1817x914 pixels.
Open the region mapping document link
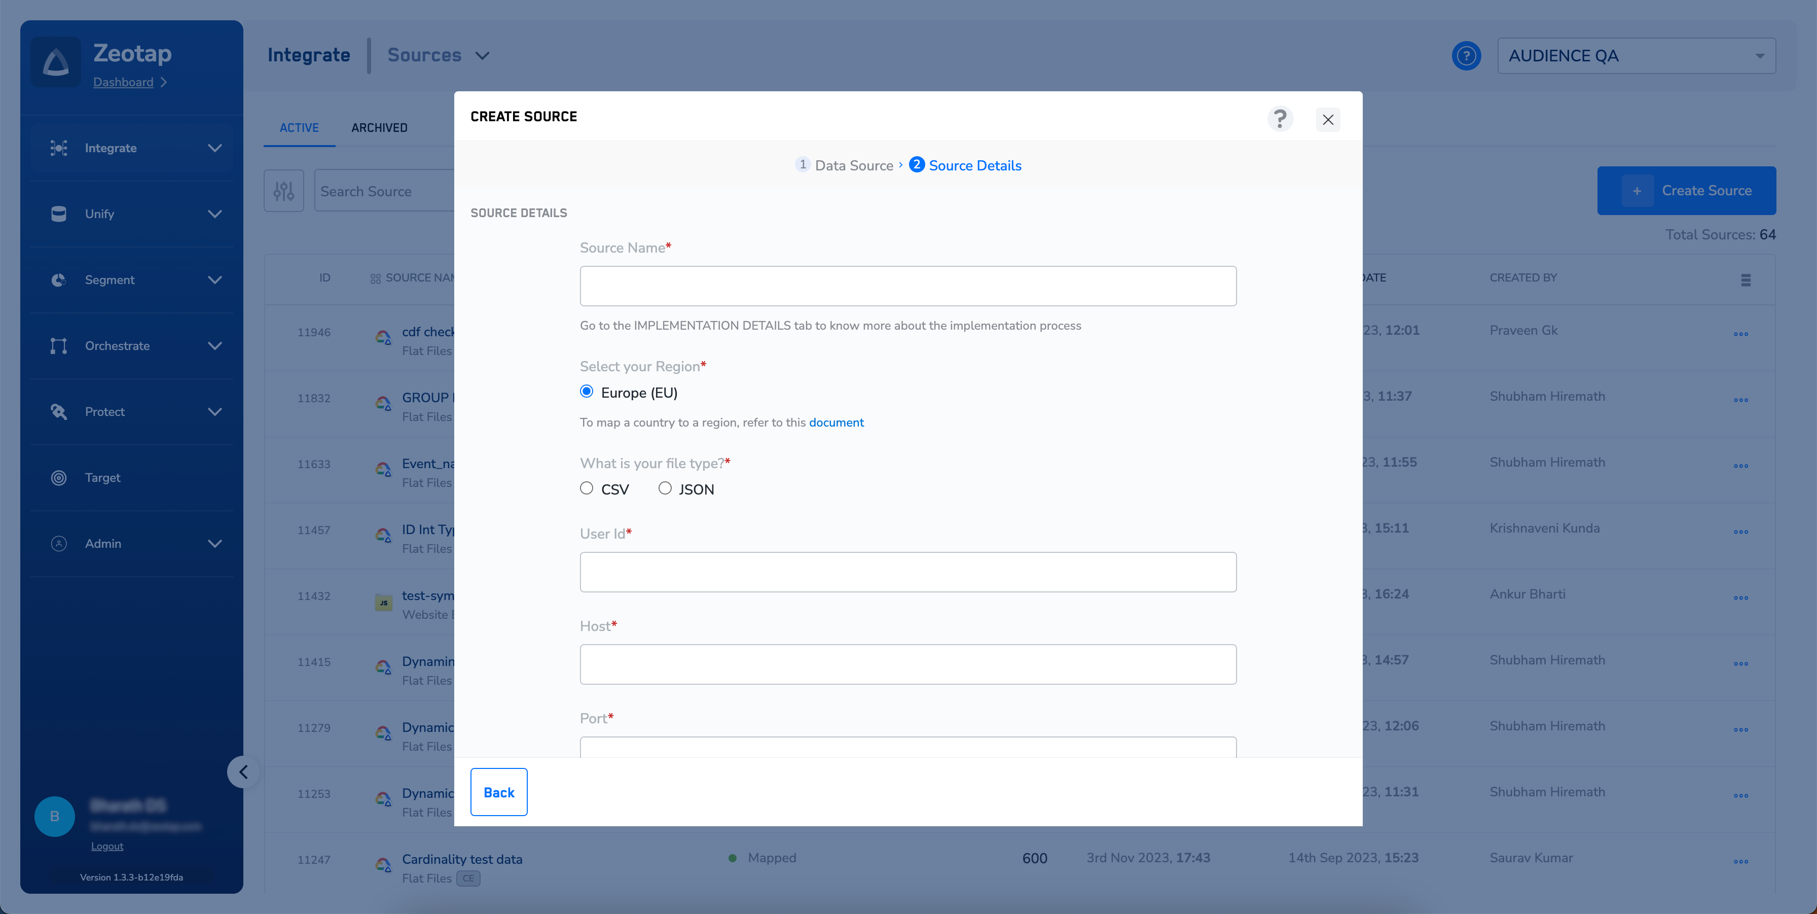click(x=836, y=422)
